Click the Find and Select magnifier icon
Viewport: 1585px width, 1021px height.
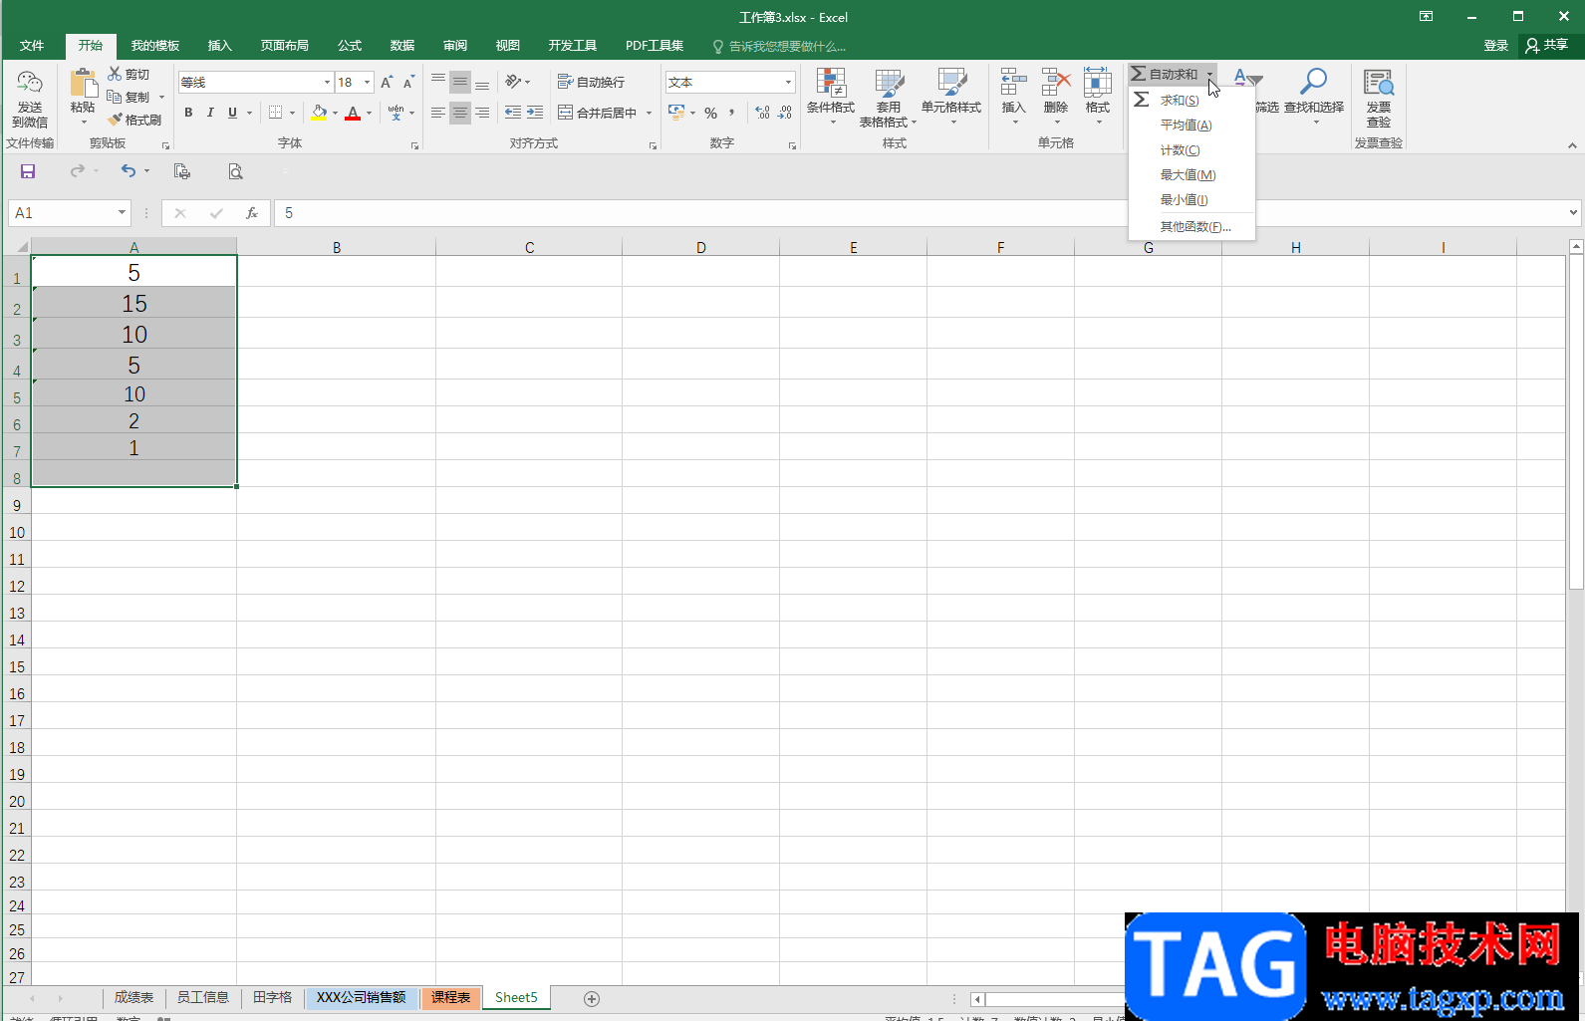[1314, 81]
